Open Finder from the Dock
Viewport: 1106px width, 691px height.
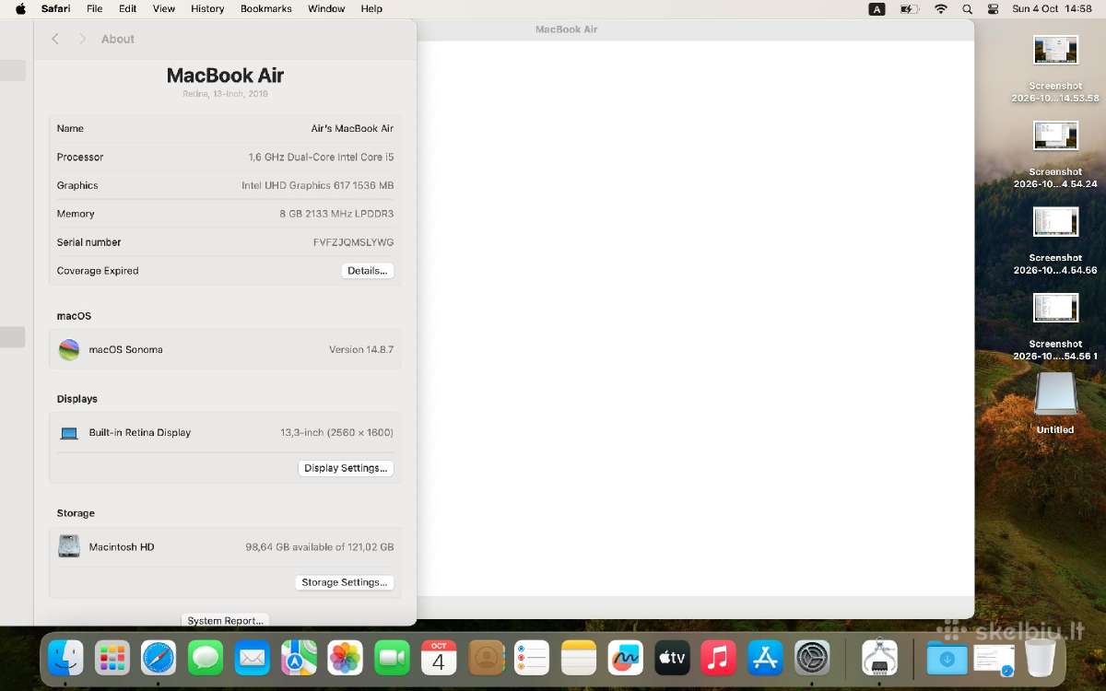pyautogui.click(x=65, y=658)
